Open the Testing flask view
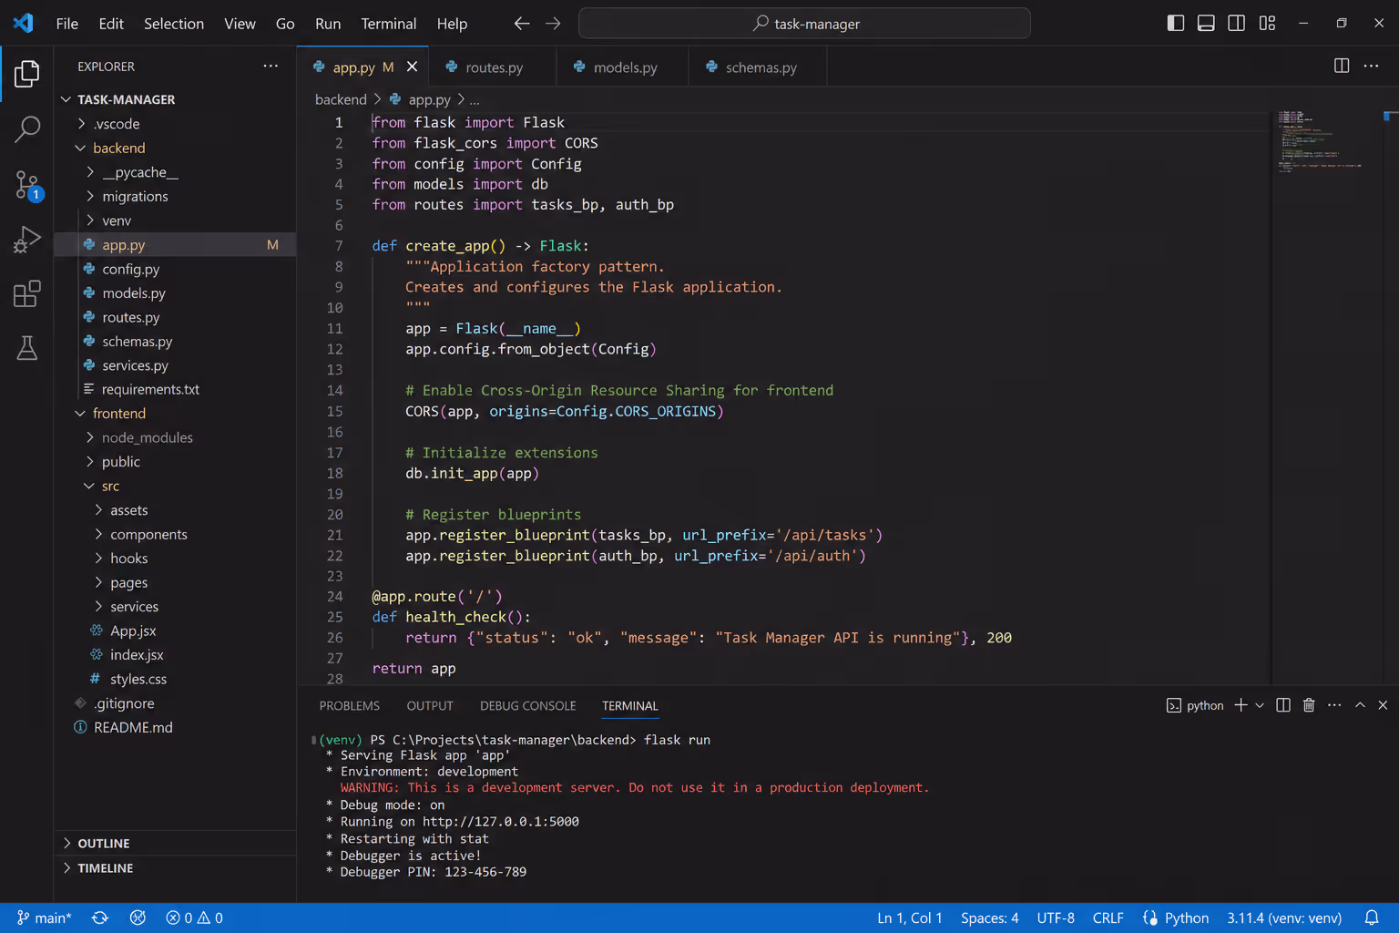This screenshot has width=1399, height=933. (27, 347)
